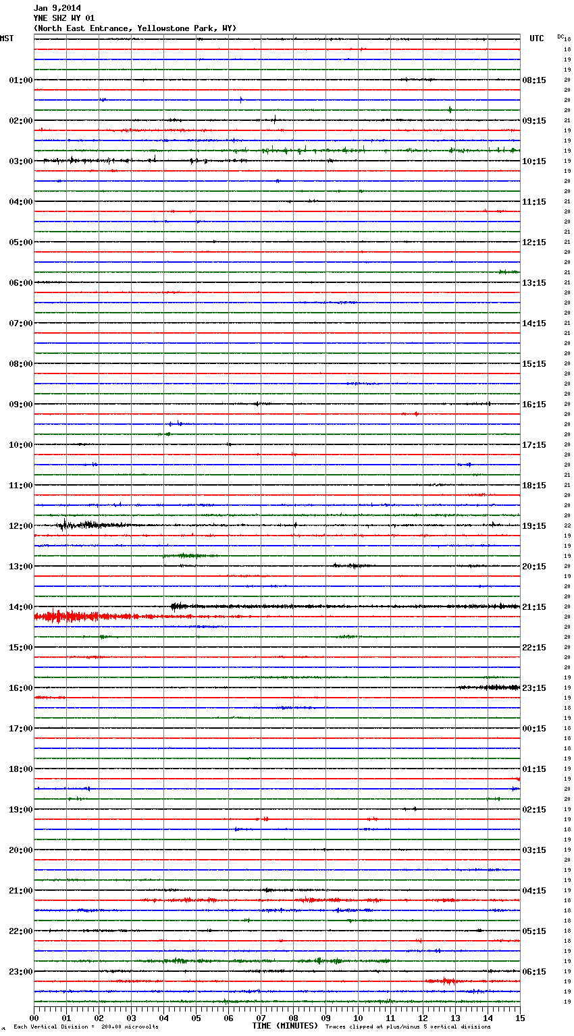Image resolution: width=574 pixels, height=1036 pixels.
Task: Click the 12:15 UTC time label
Action: [534, 242]
